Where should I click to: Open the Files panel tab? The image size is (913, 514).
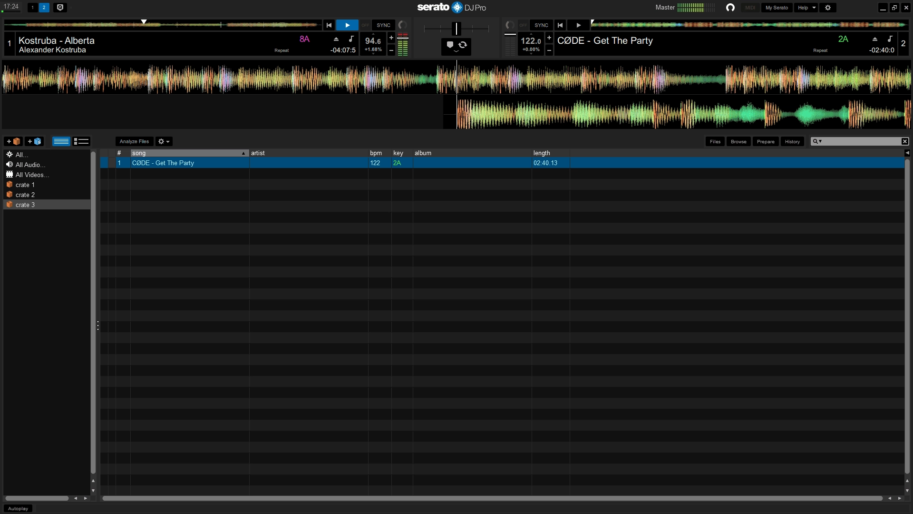coord(715,141)
